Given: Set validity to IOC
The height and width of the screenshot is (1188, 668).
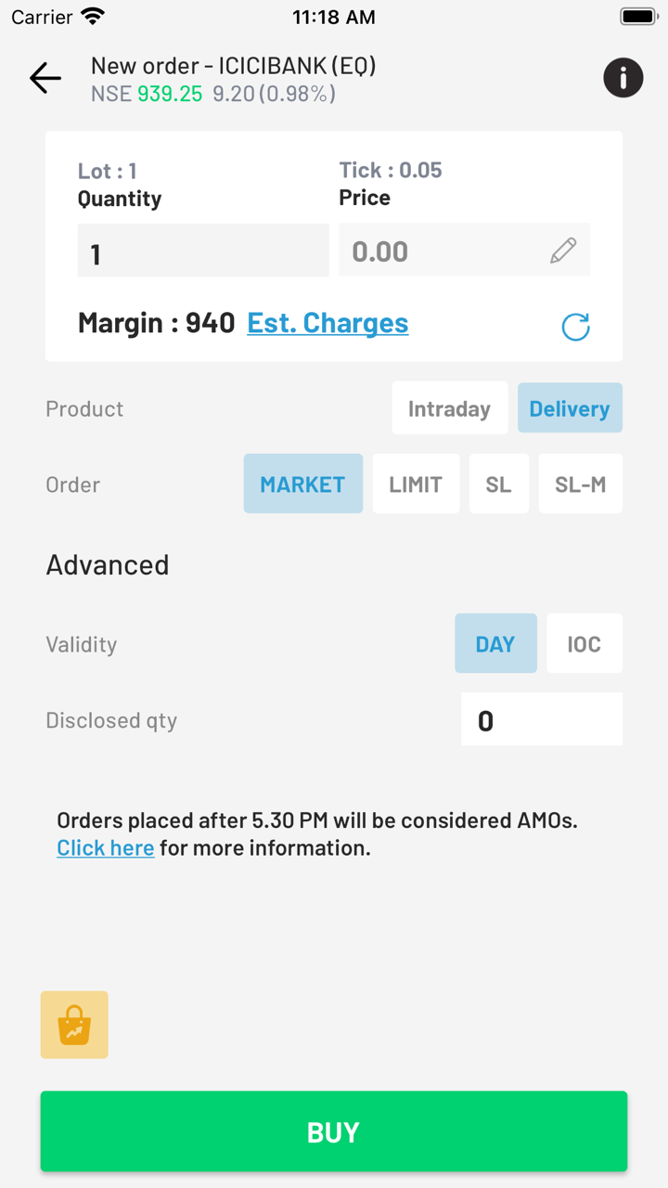Looking at the screenshot, I should tap(584, 643).
